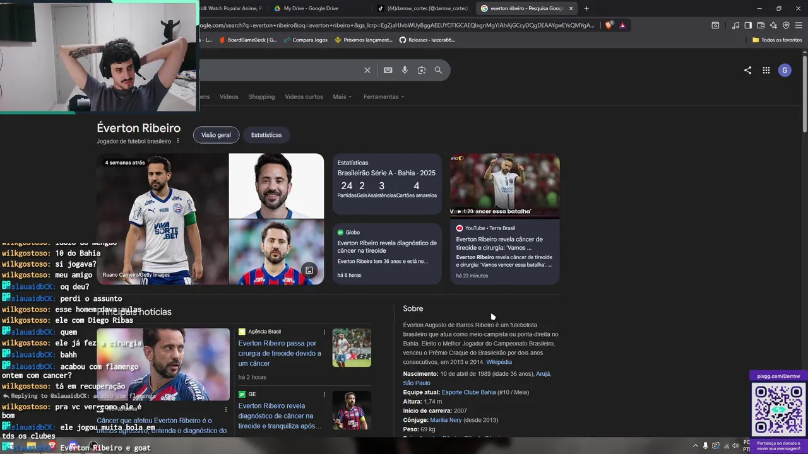
Task: Open the Marilia Nery spouse link
Action: point(446,420)
